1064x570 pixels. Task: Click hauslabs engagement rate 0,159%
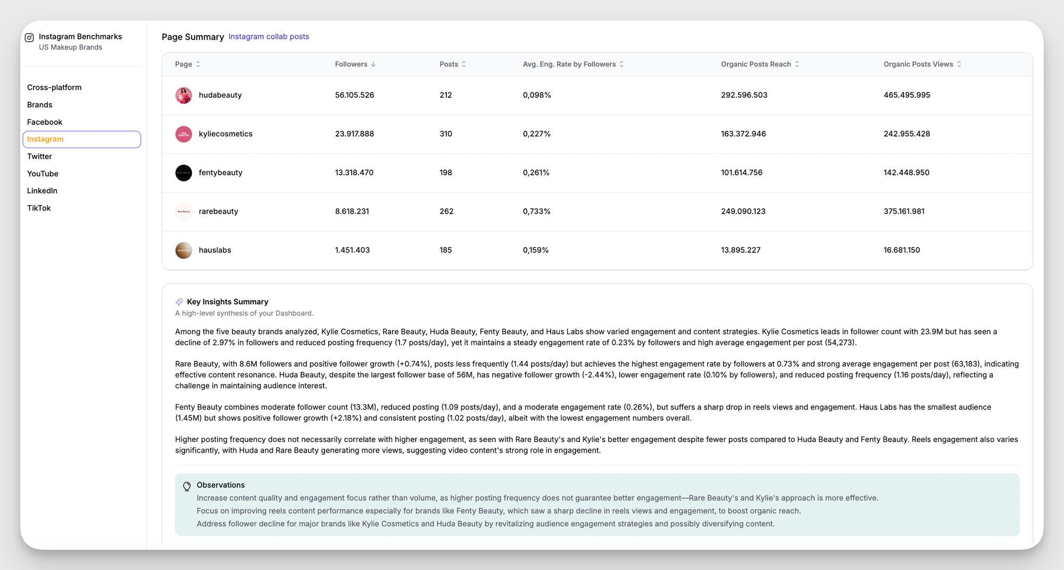(535, 250)
